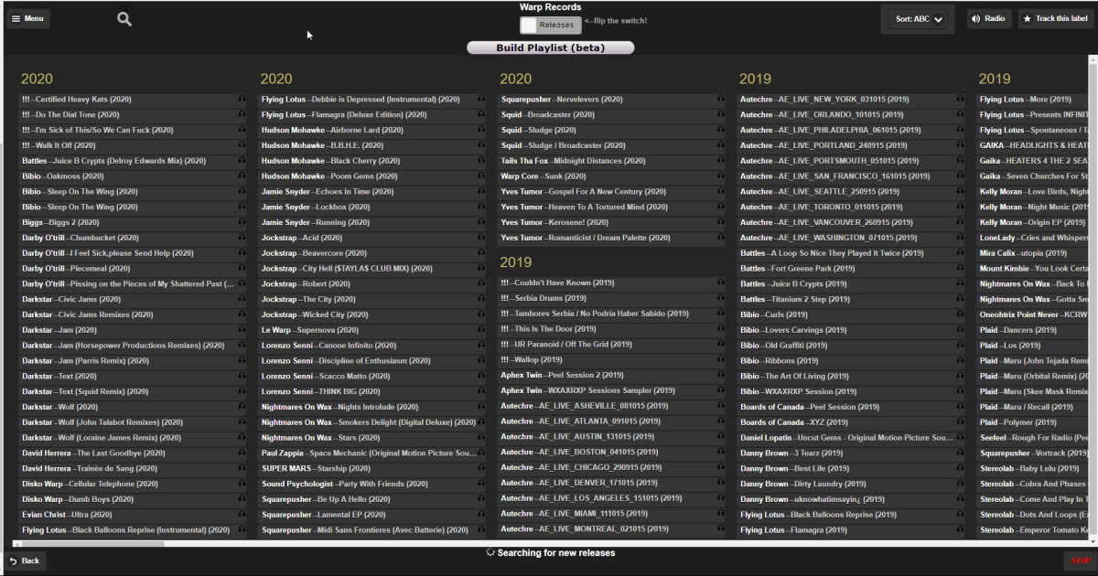Click headphones icon for Tails Tha Fox Midnight Distances

point(721,161)
